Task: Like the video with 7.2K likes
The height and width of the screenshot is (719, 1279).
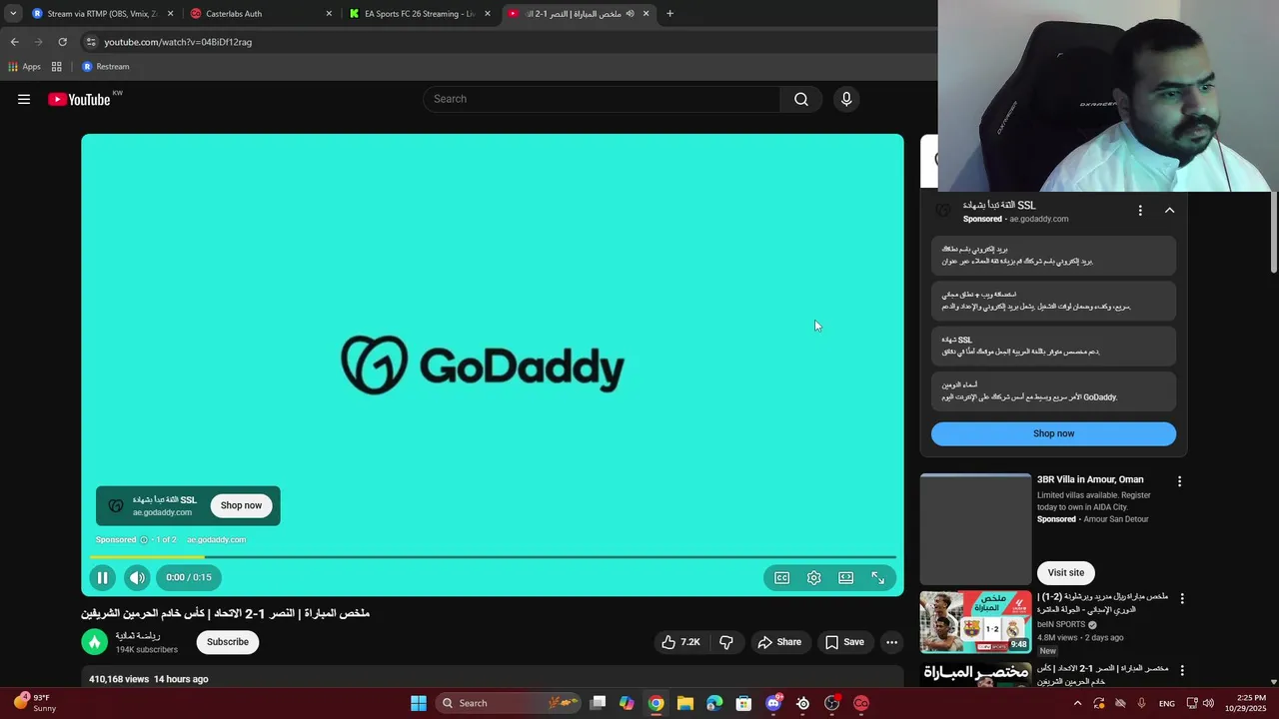Action: [x=679, y=642]
